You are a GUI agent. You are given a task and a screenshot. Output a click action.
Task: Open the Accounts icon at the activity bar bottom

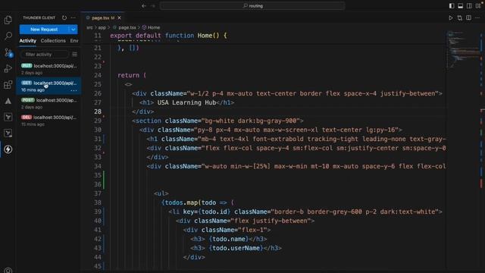pos(8,270)
